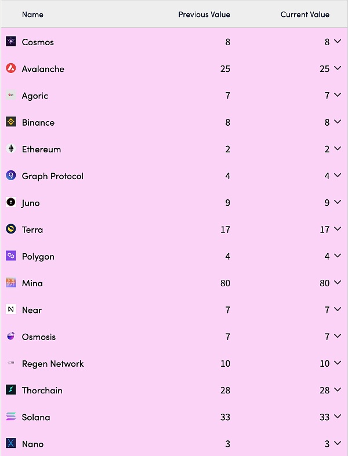
Task: Click the purple Polygon logo icon
Action: [x=11, y=256]
